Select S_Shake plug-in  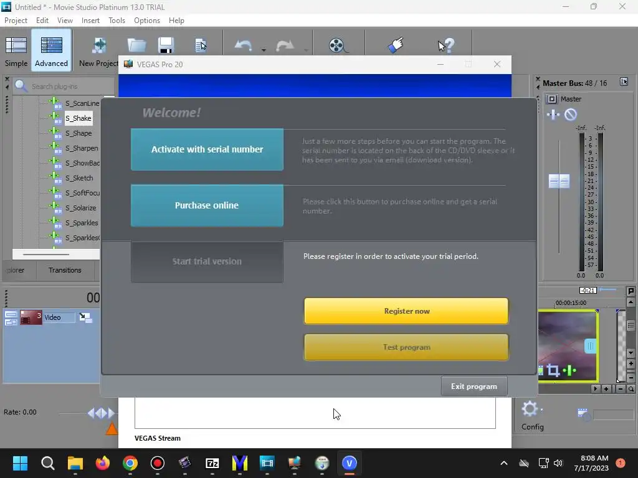79,118
